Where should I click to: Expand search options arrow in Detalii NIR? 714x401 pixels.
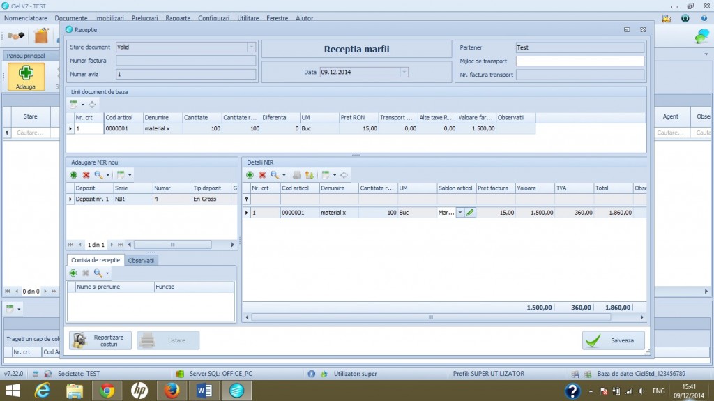coord(284,176)
